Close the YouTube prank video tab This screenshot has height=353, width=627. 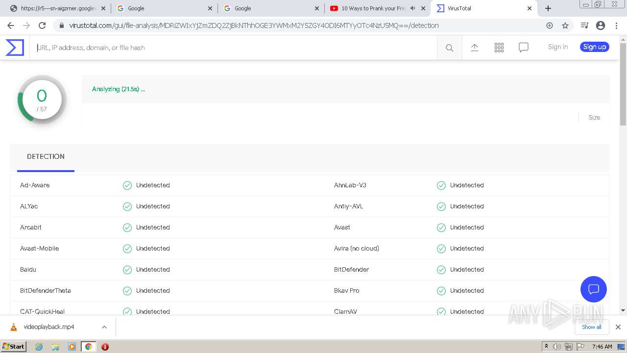(x=423, y=8)
